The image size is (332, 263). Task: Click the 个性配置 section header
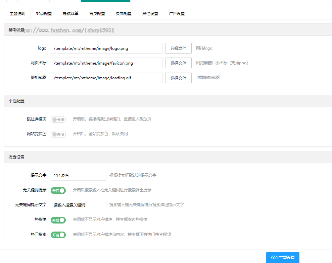coord(168,101)
